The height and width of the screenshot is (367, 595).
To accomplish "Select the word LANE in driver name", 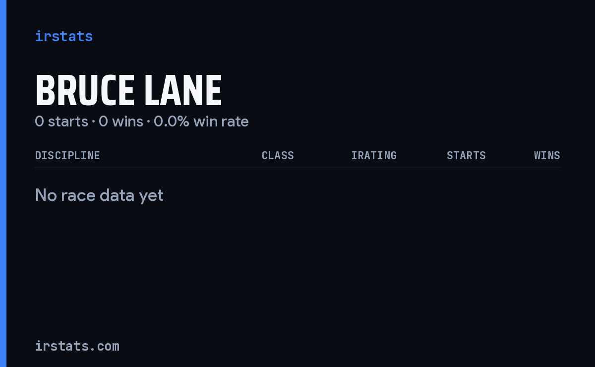I will 183,91.
